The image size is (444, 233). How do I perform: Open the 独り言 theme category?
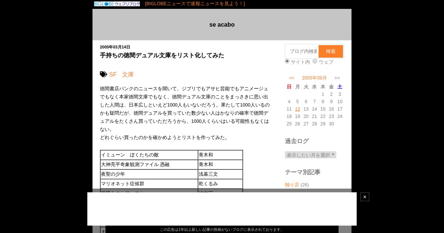(x=292, y=185)
